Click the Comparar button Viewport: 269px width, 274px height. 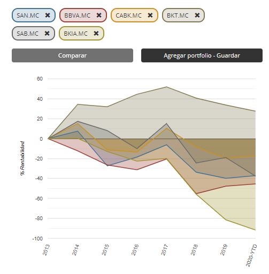(72, 55)
